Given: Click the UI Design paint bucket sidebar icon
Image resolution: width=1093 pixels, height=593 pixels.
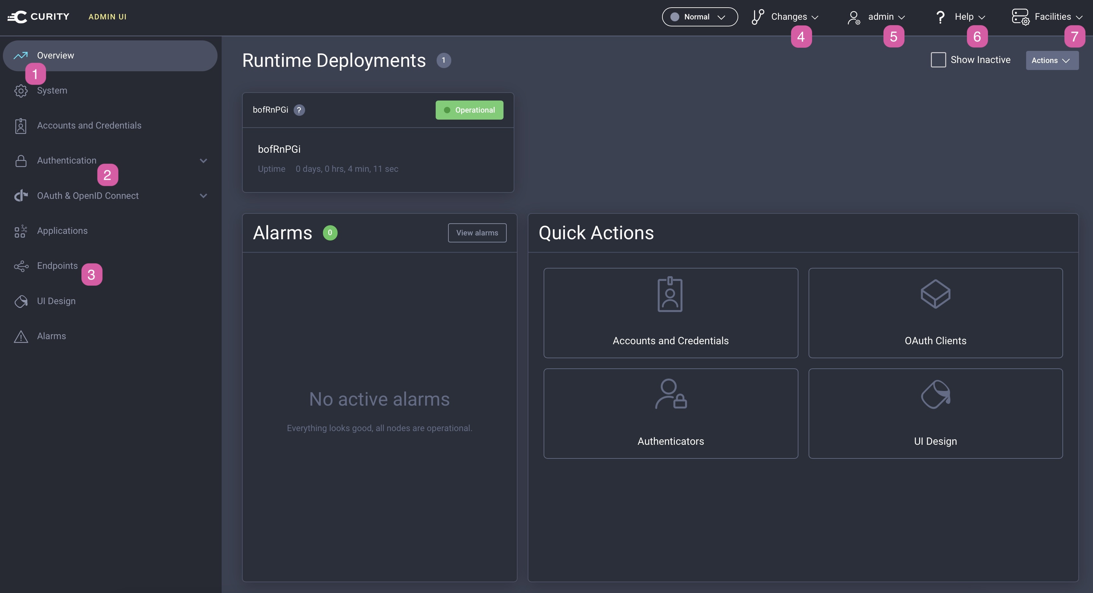Looking at the screenshot, I should [x=21, y=301].
